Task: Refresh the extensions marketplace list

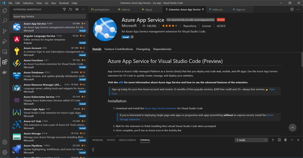Action: click(71, 9)
